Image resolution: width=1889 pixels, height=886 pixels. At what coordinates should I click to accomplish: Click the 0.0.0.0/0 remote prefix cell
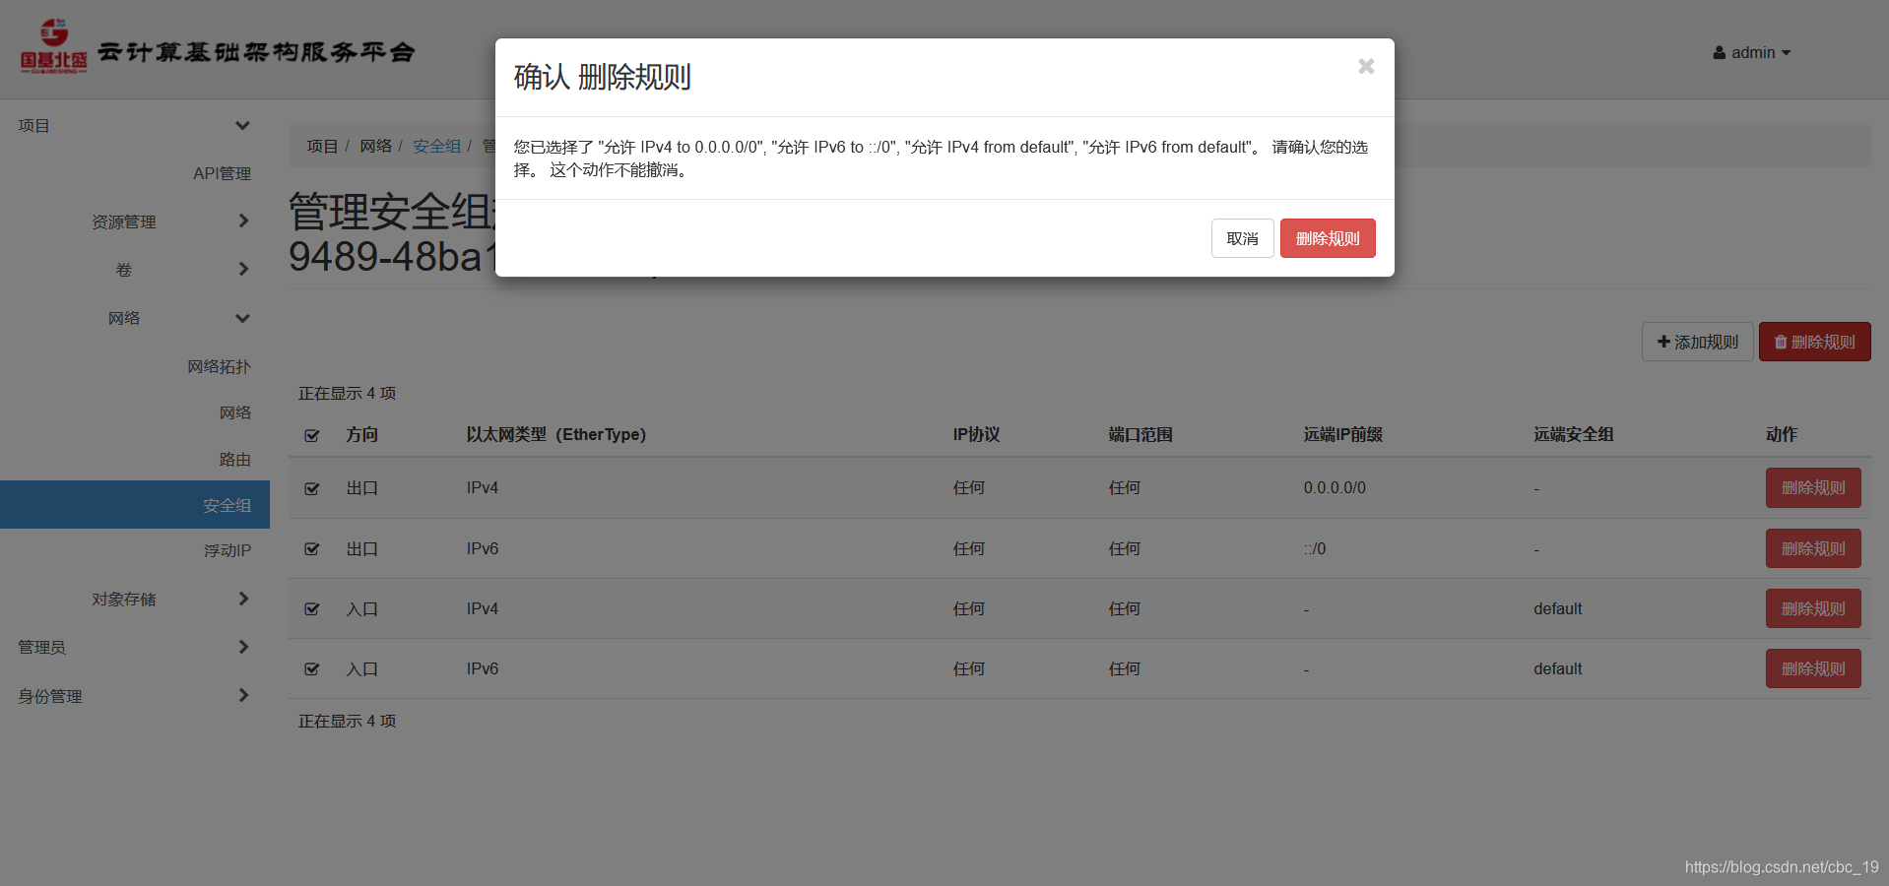pyautogui.click(x=1335, y=487)
